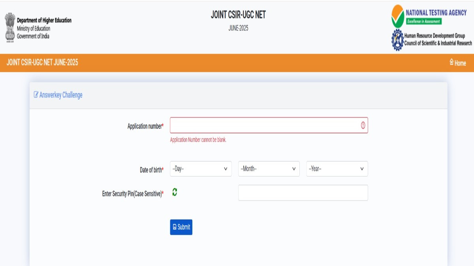
Task: Click the Human Resource Development Group text
Action: 434,36
